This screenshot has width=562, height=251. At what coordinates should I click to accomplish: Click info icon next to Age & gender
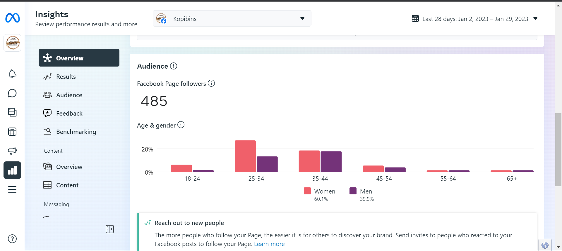coord(181,125)
